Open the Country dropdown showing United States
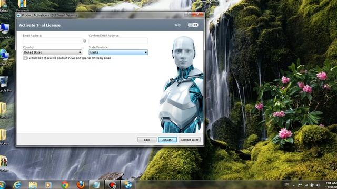 pyautogui.click(x=53, y=52)
